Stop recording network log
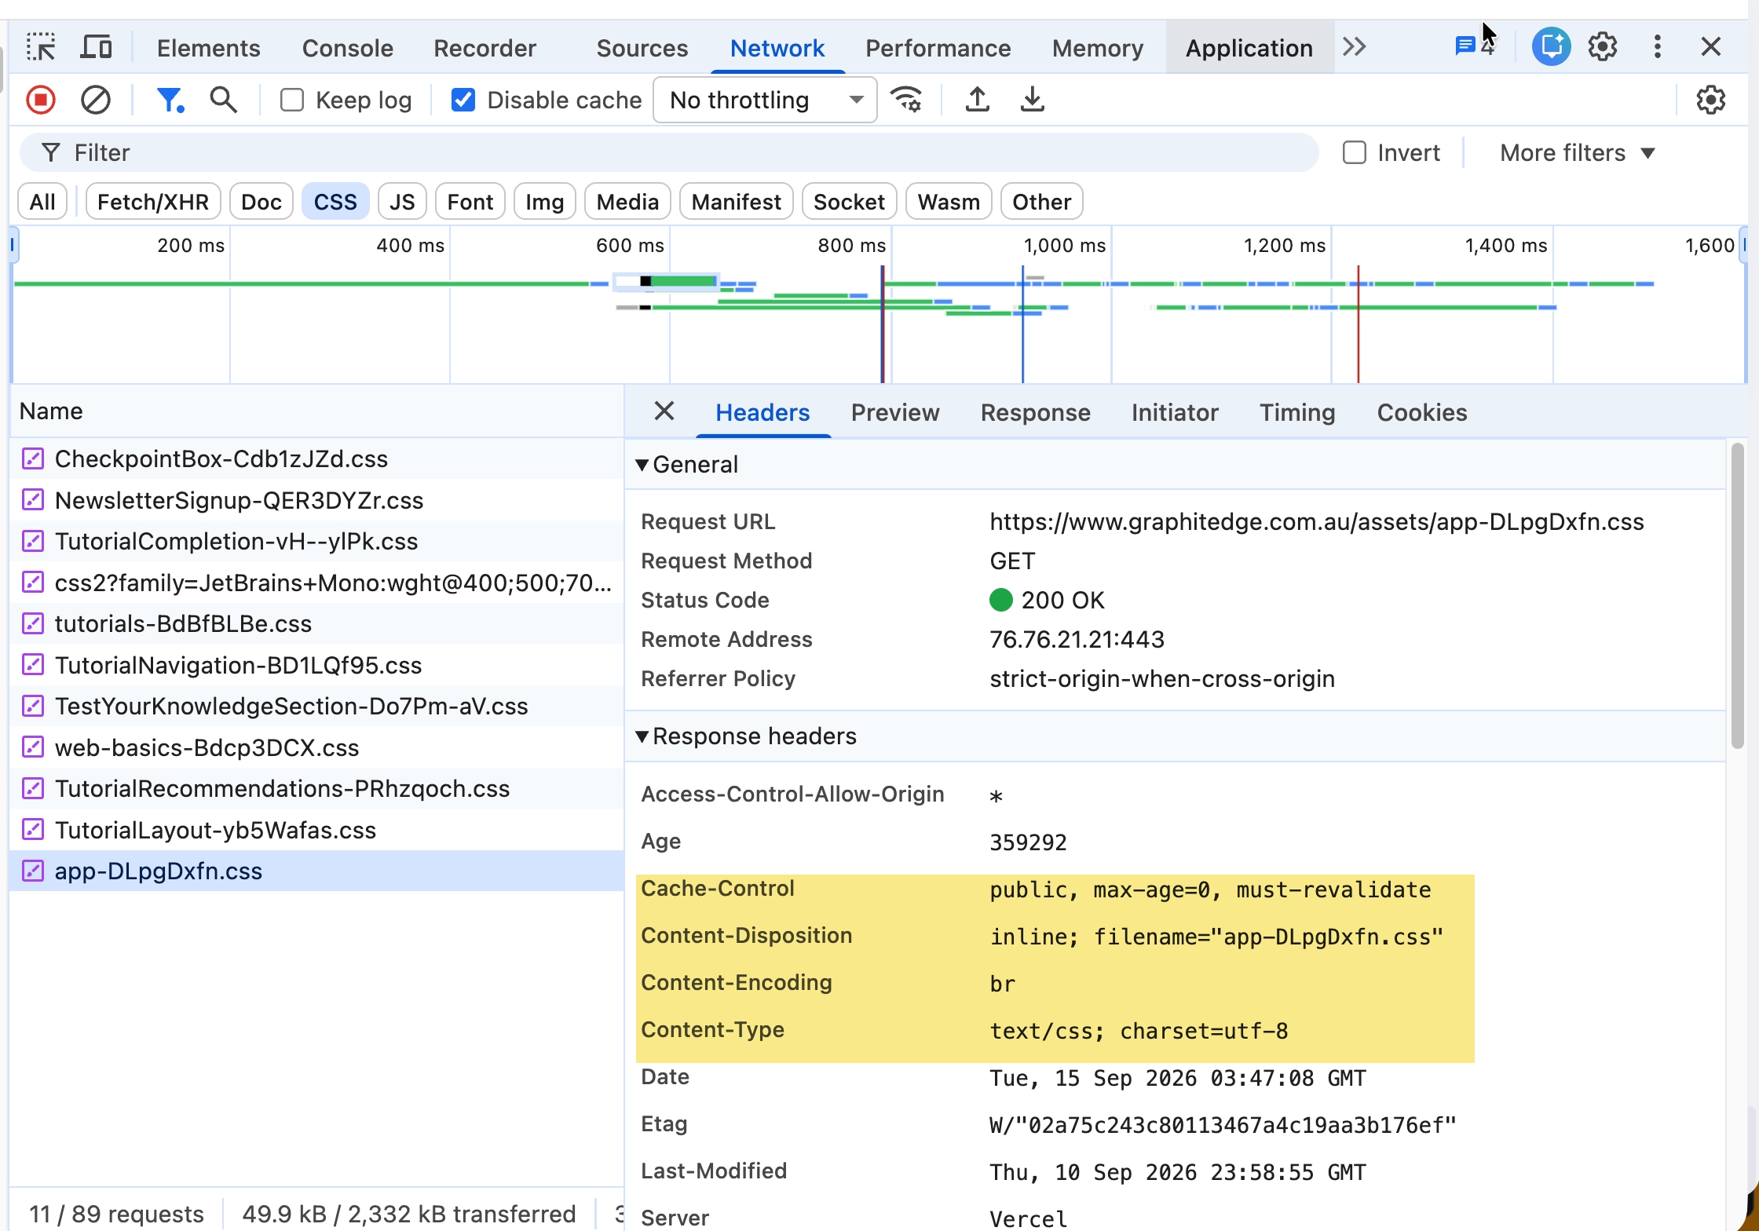The width and height of the screenshot is (1759, 1231). pyautogui.click(x=41, y=100)
